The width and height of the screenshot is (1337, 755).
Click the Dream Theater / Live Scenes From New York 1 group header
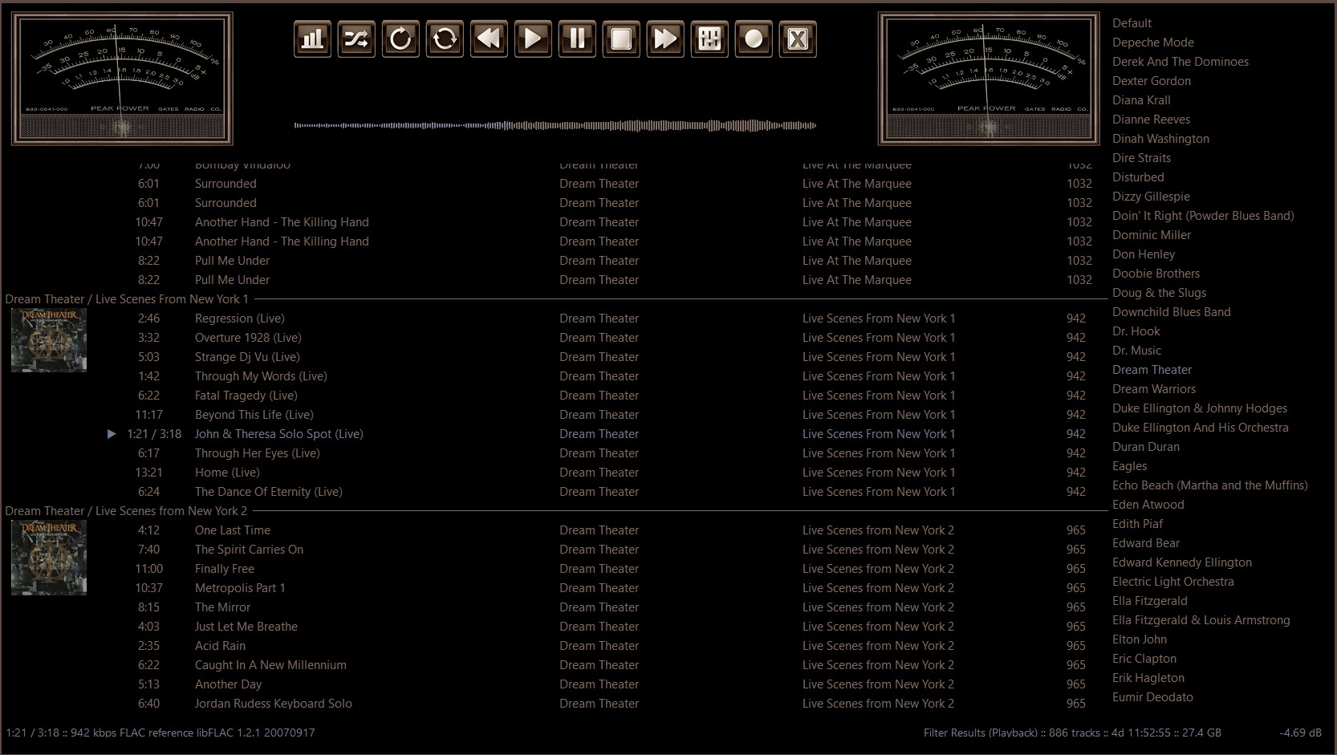(127, 299)
